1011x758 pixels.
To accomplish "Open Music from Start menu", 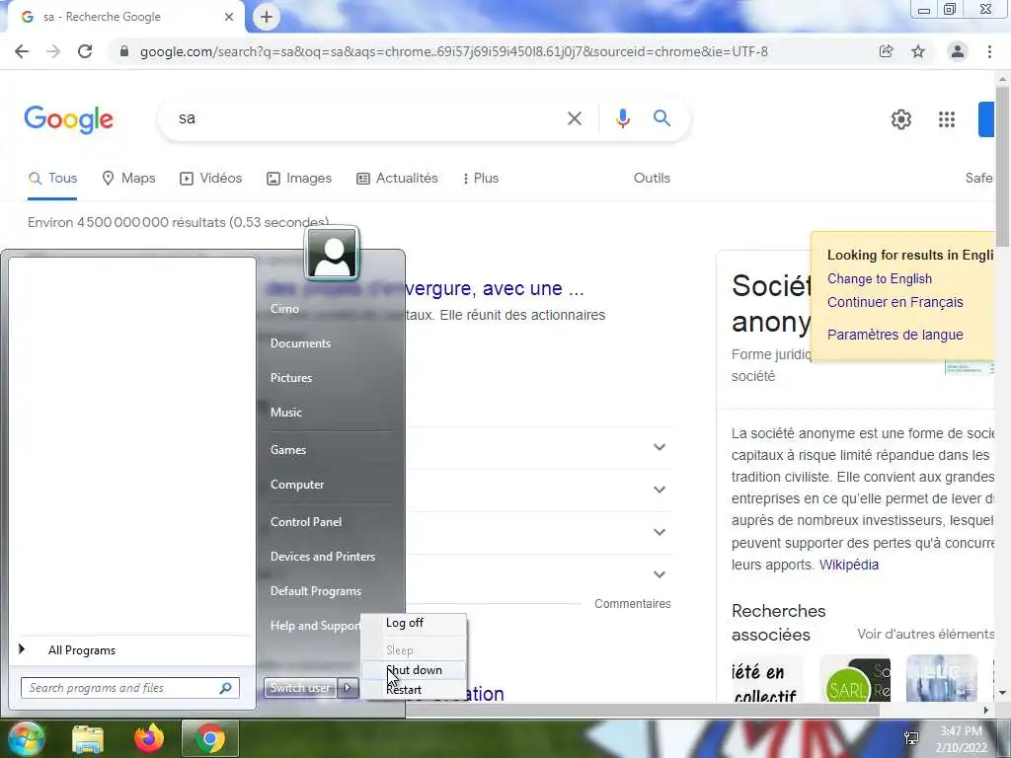I will point(285,413).
